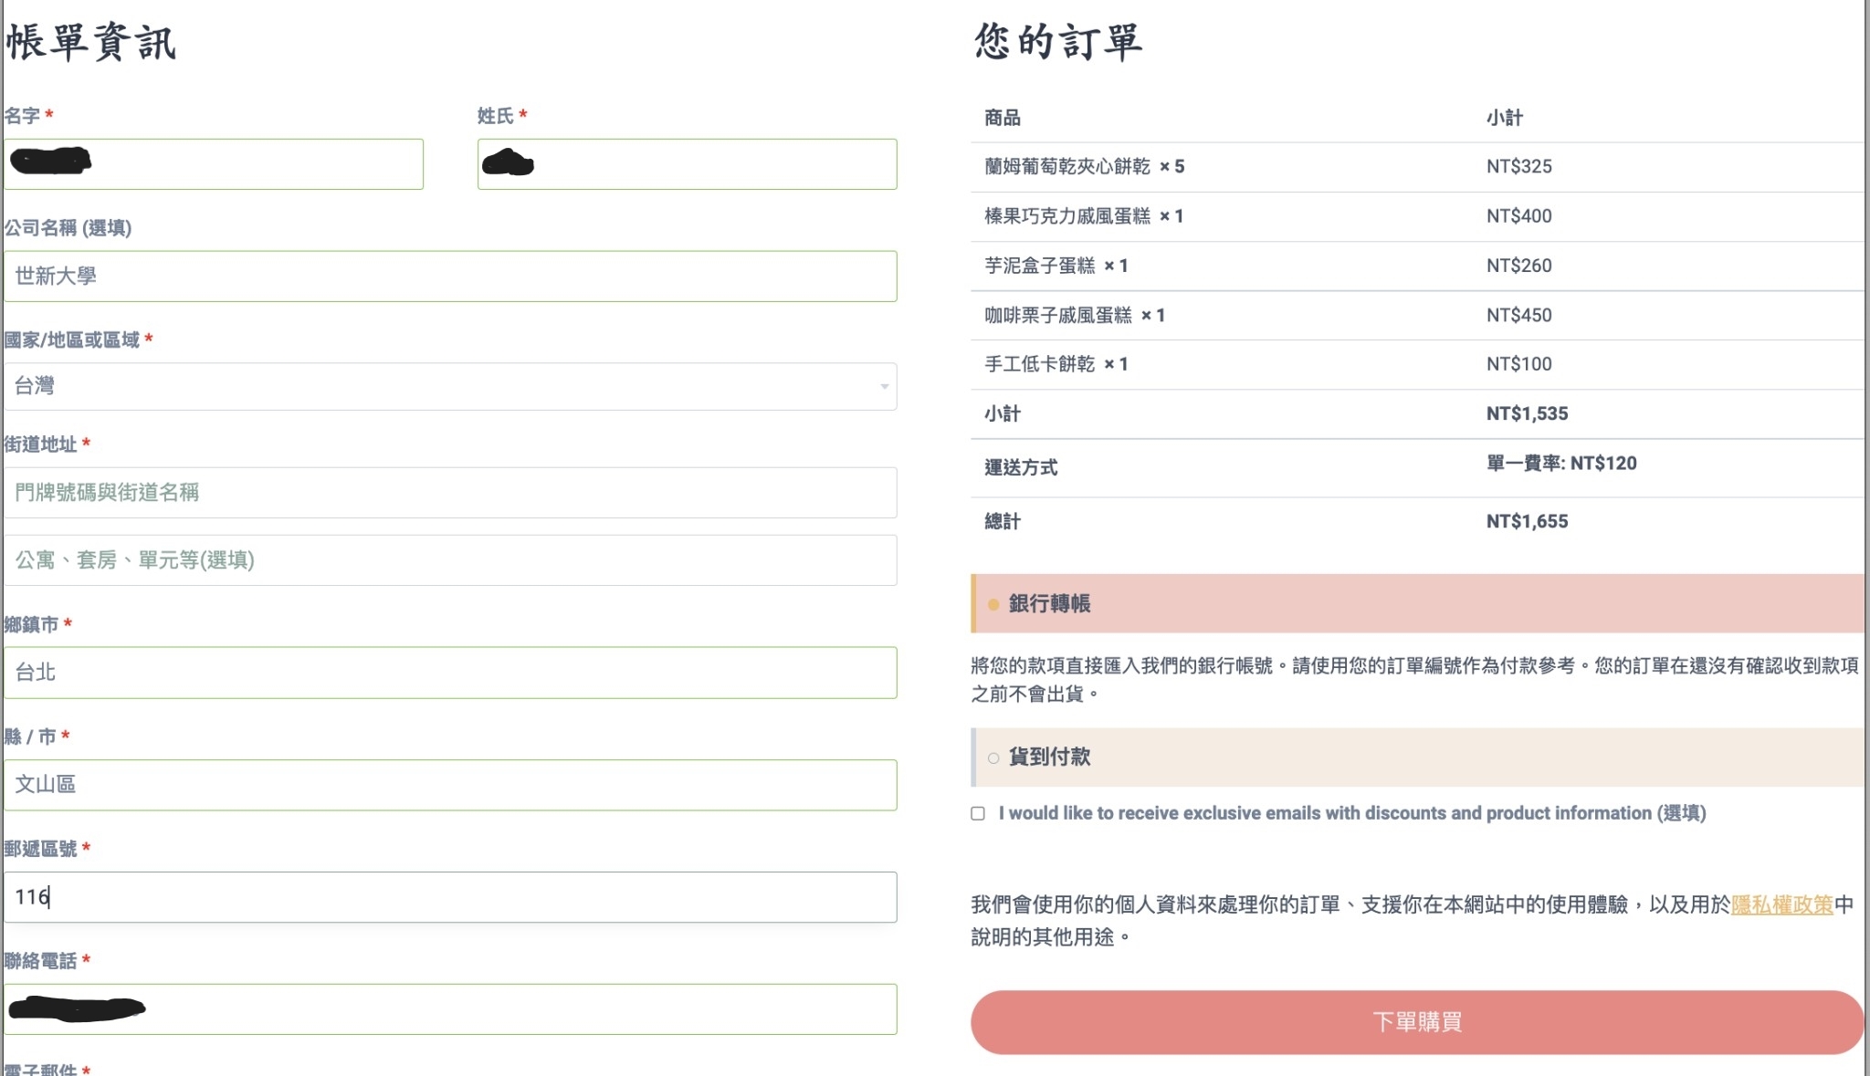
Task: Click the dropdown arrow of 台灣 selector
Action: point(884,387)
